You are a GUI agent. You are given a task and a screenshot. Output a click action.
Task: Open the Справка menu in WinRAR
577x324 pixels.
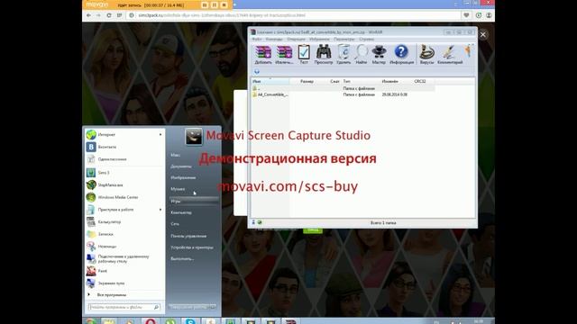[x=367, y=39]
